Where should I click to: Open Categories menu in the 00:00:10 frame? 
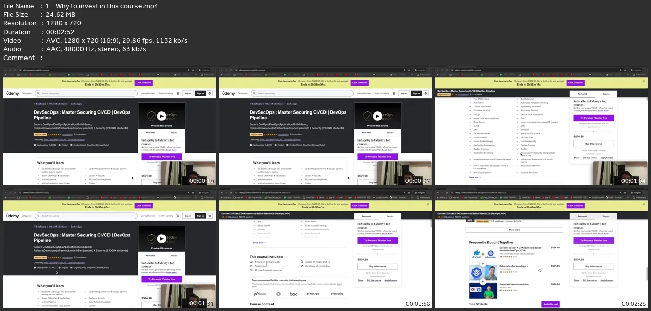point(27,93)
